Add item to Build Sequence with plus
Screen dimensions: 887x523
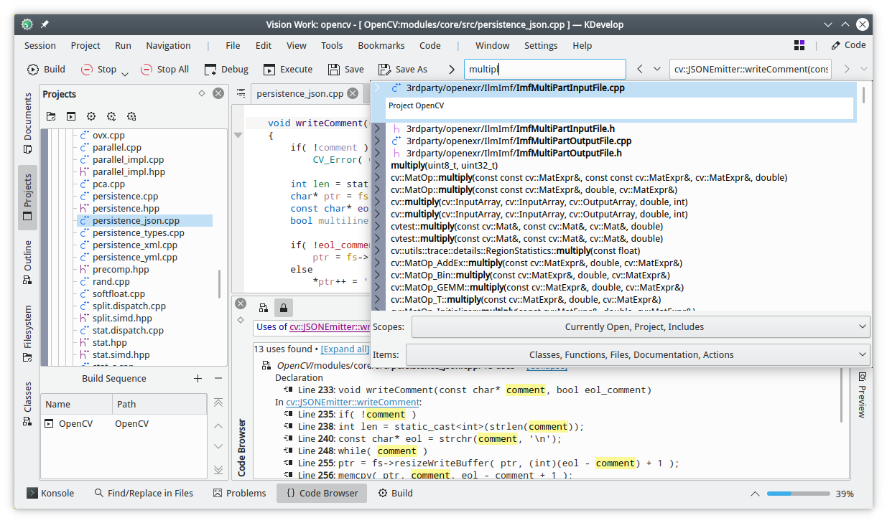(198, 379)
